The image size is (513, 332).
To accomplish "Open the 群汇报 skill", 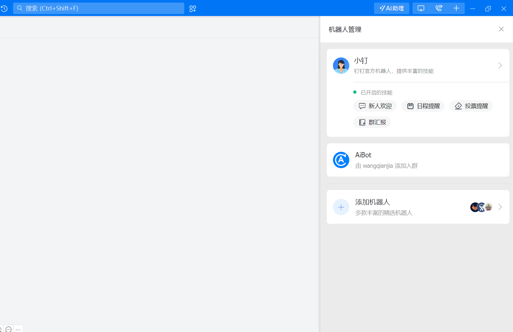I will [x=372, y=122].
